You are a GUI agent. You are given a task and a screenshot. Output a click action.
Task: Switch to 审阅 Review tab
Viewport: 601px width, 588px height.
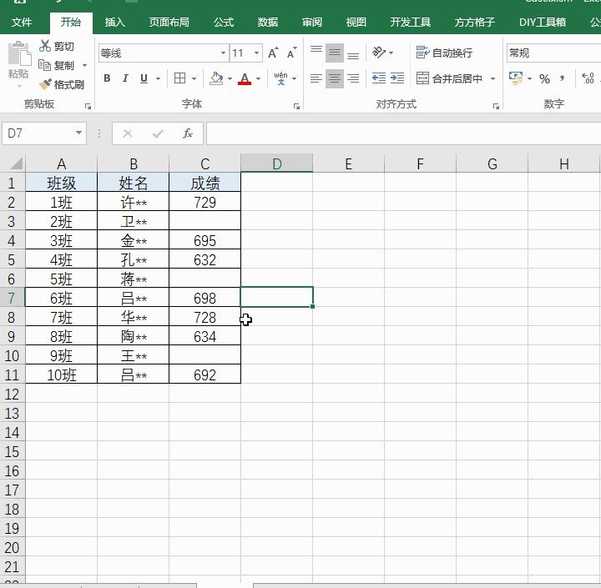coord(312,23)
